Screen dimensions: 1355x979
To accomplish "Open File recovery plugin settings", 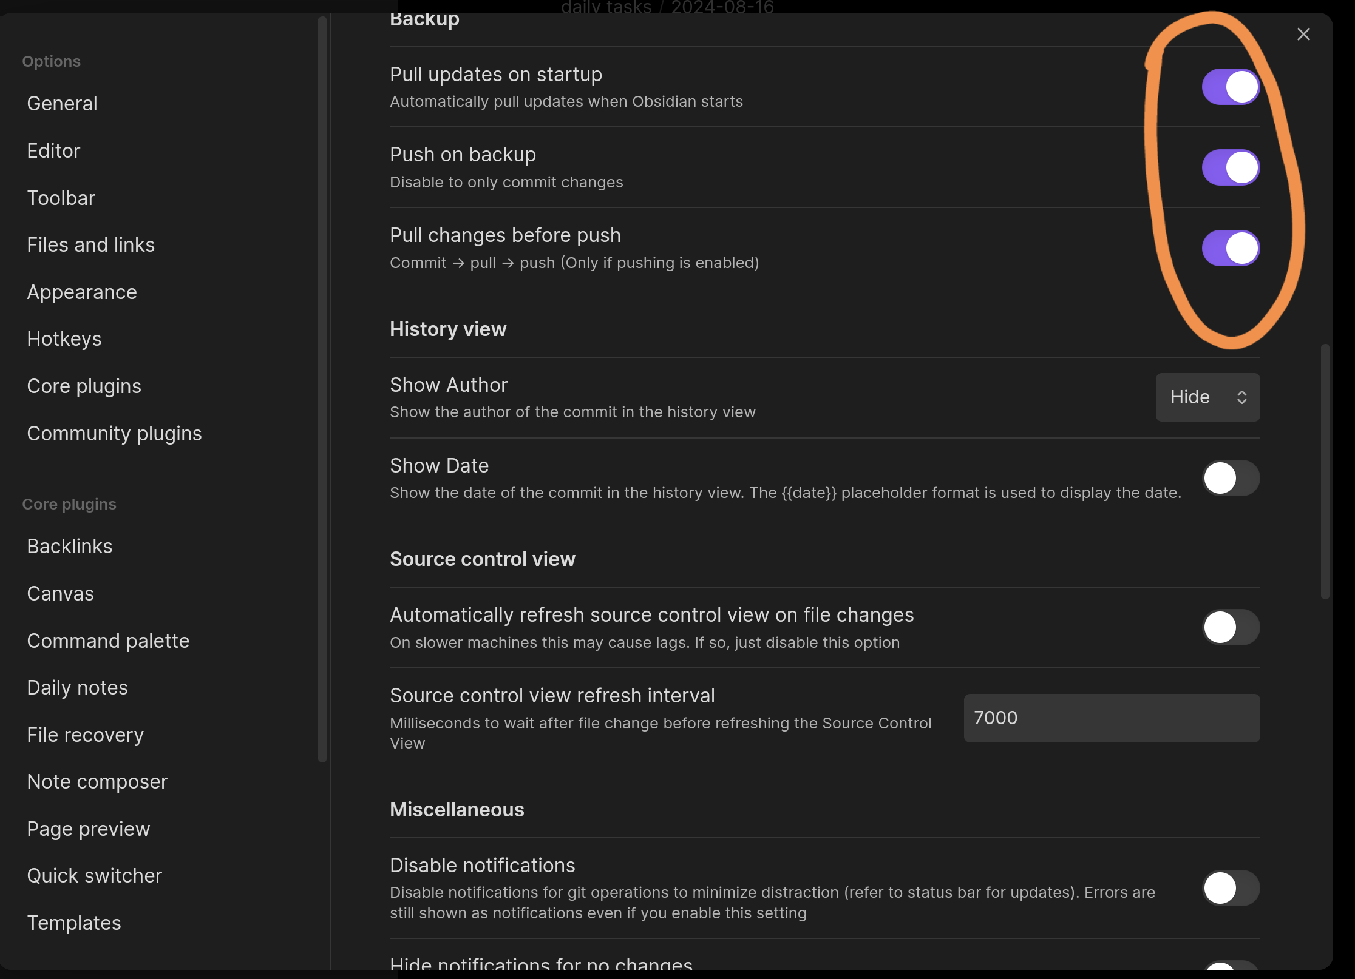I will 85,735.
